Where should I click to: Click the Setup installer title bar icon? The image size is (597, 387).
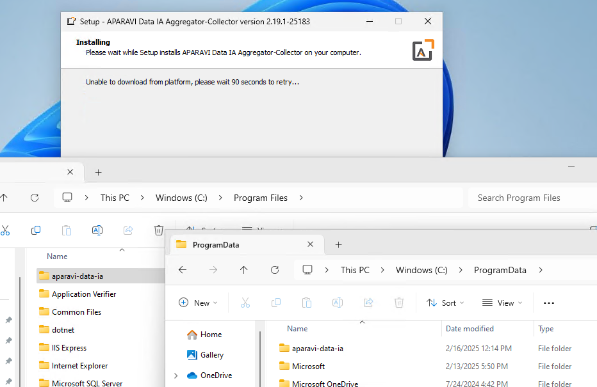click(x=71, y=21)
